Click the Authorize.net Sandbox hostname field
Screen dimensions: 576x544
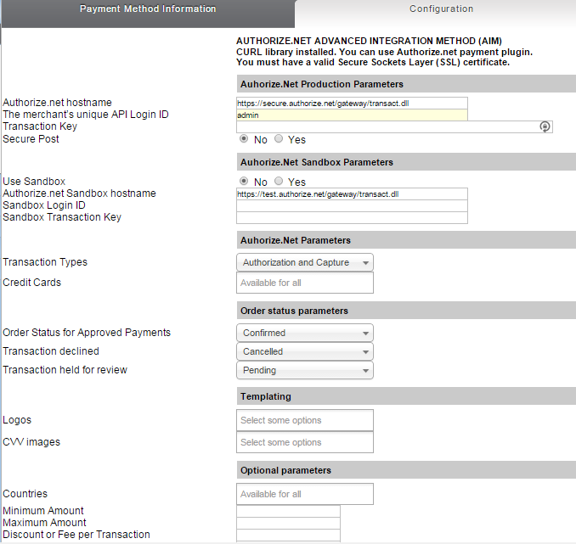tap(352, 193)
